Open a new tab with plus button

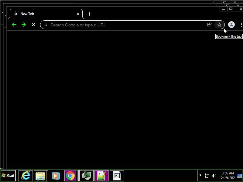tap(89, 14)
